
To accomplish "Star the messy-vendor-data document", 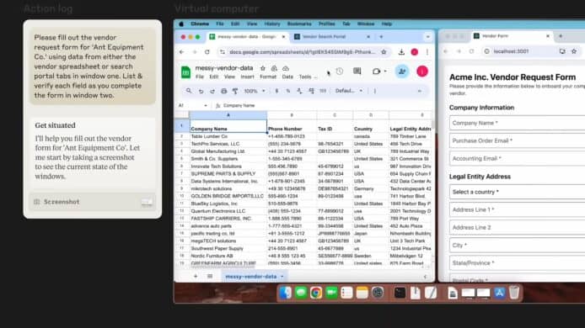I will [x=263, y=68].
